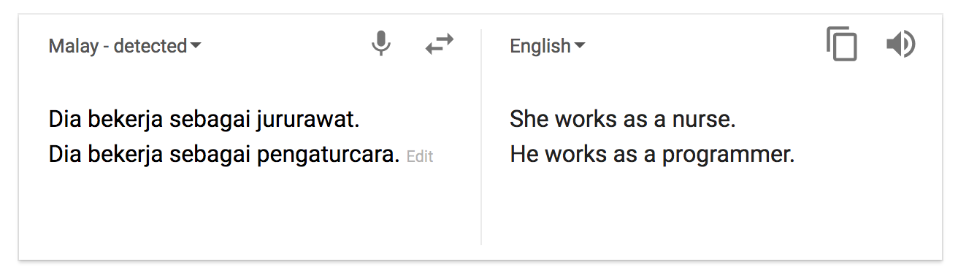Open the Malay - detected language dropdown
Viewport: 977px width, 270px height.
pyautogui.click(x=125, y=46)
